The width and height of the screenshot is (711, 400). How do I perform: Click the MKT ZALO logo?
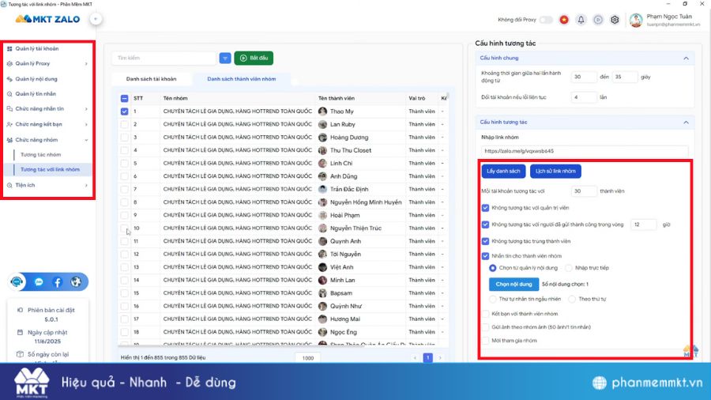tap(47, 19)
